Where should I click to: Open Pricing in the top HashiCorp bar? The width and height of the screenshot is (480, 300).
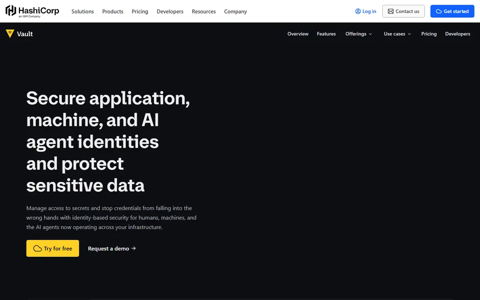click(x=140, y=11)
